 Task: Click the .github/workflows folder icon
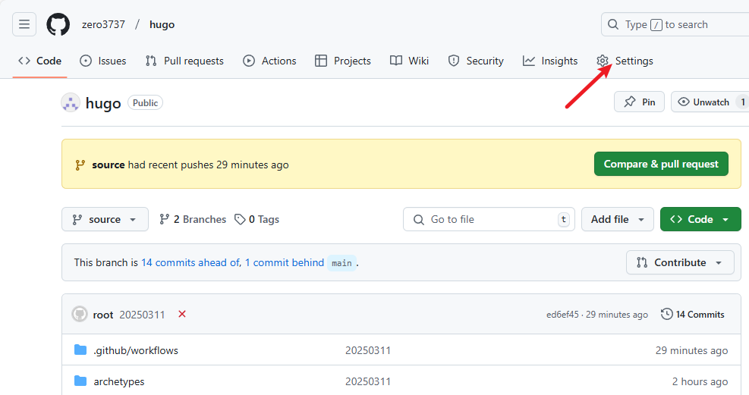tap(80, 350)
